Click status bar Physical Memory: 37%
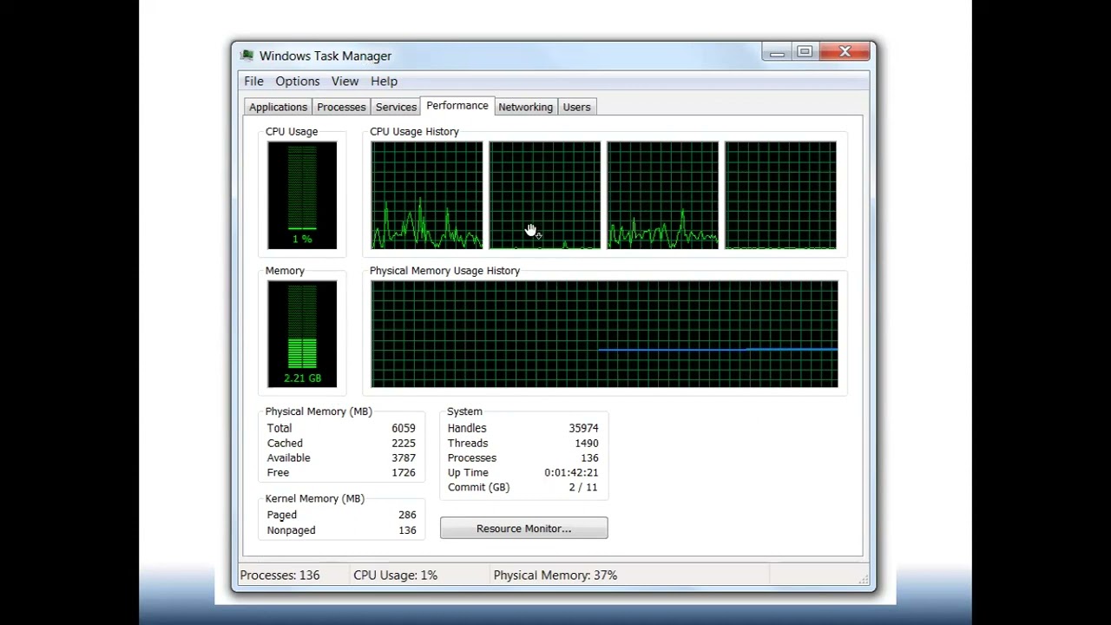 click(555, 575)
